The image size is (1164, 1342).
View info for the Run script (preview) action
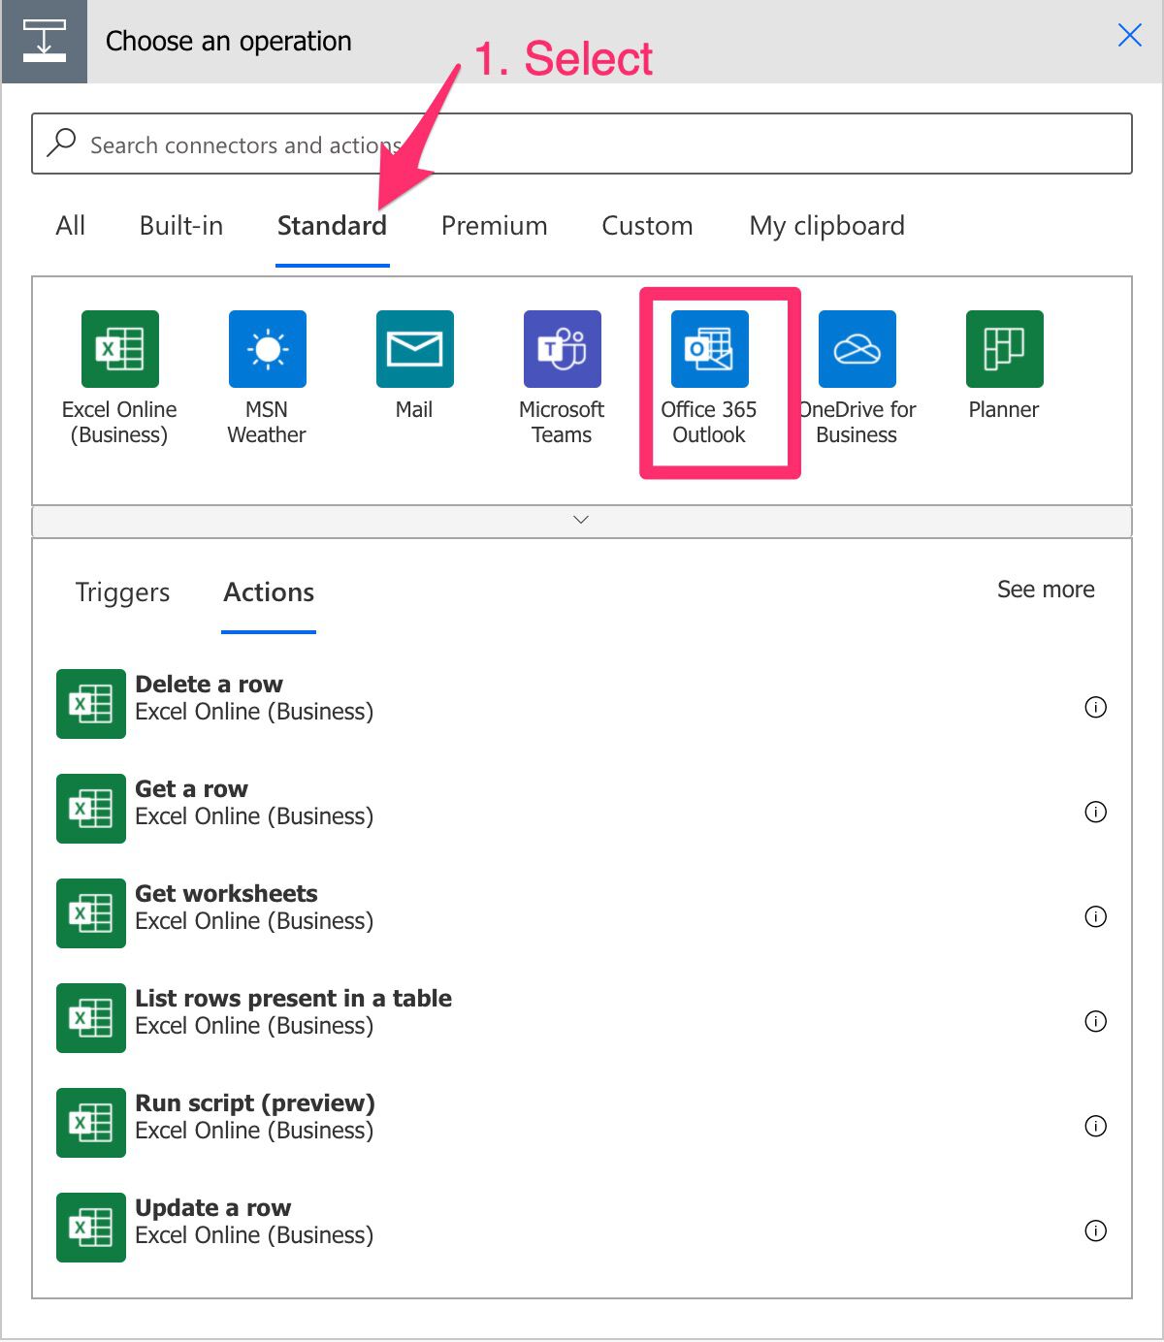point(1095,1127)
